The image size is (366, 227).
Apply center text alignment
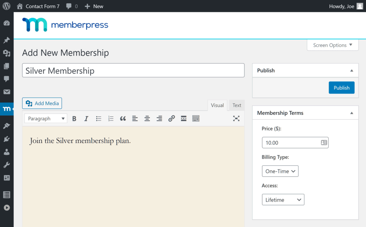(147, 118)
